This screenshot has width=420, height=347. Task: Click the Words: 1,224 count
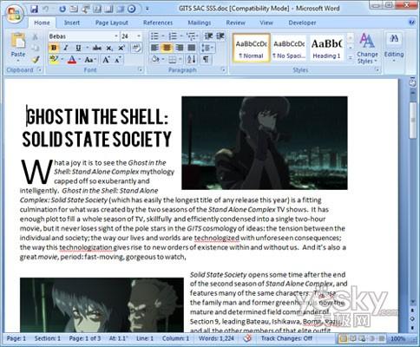point(216,338)
